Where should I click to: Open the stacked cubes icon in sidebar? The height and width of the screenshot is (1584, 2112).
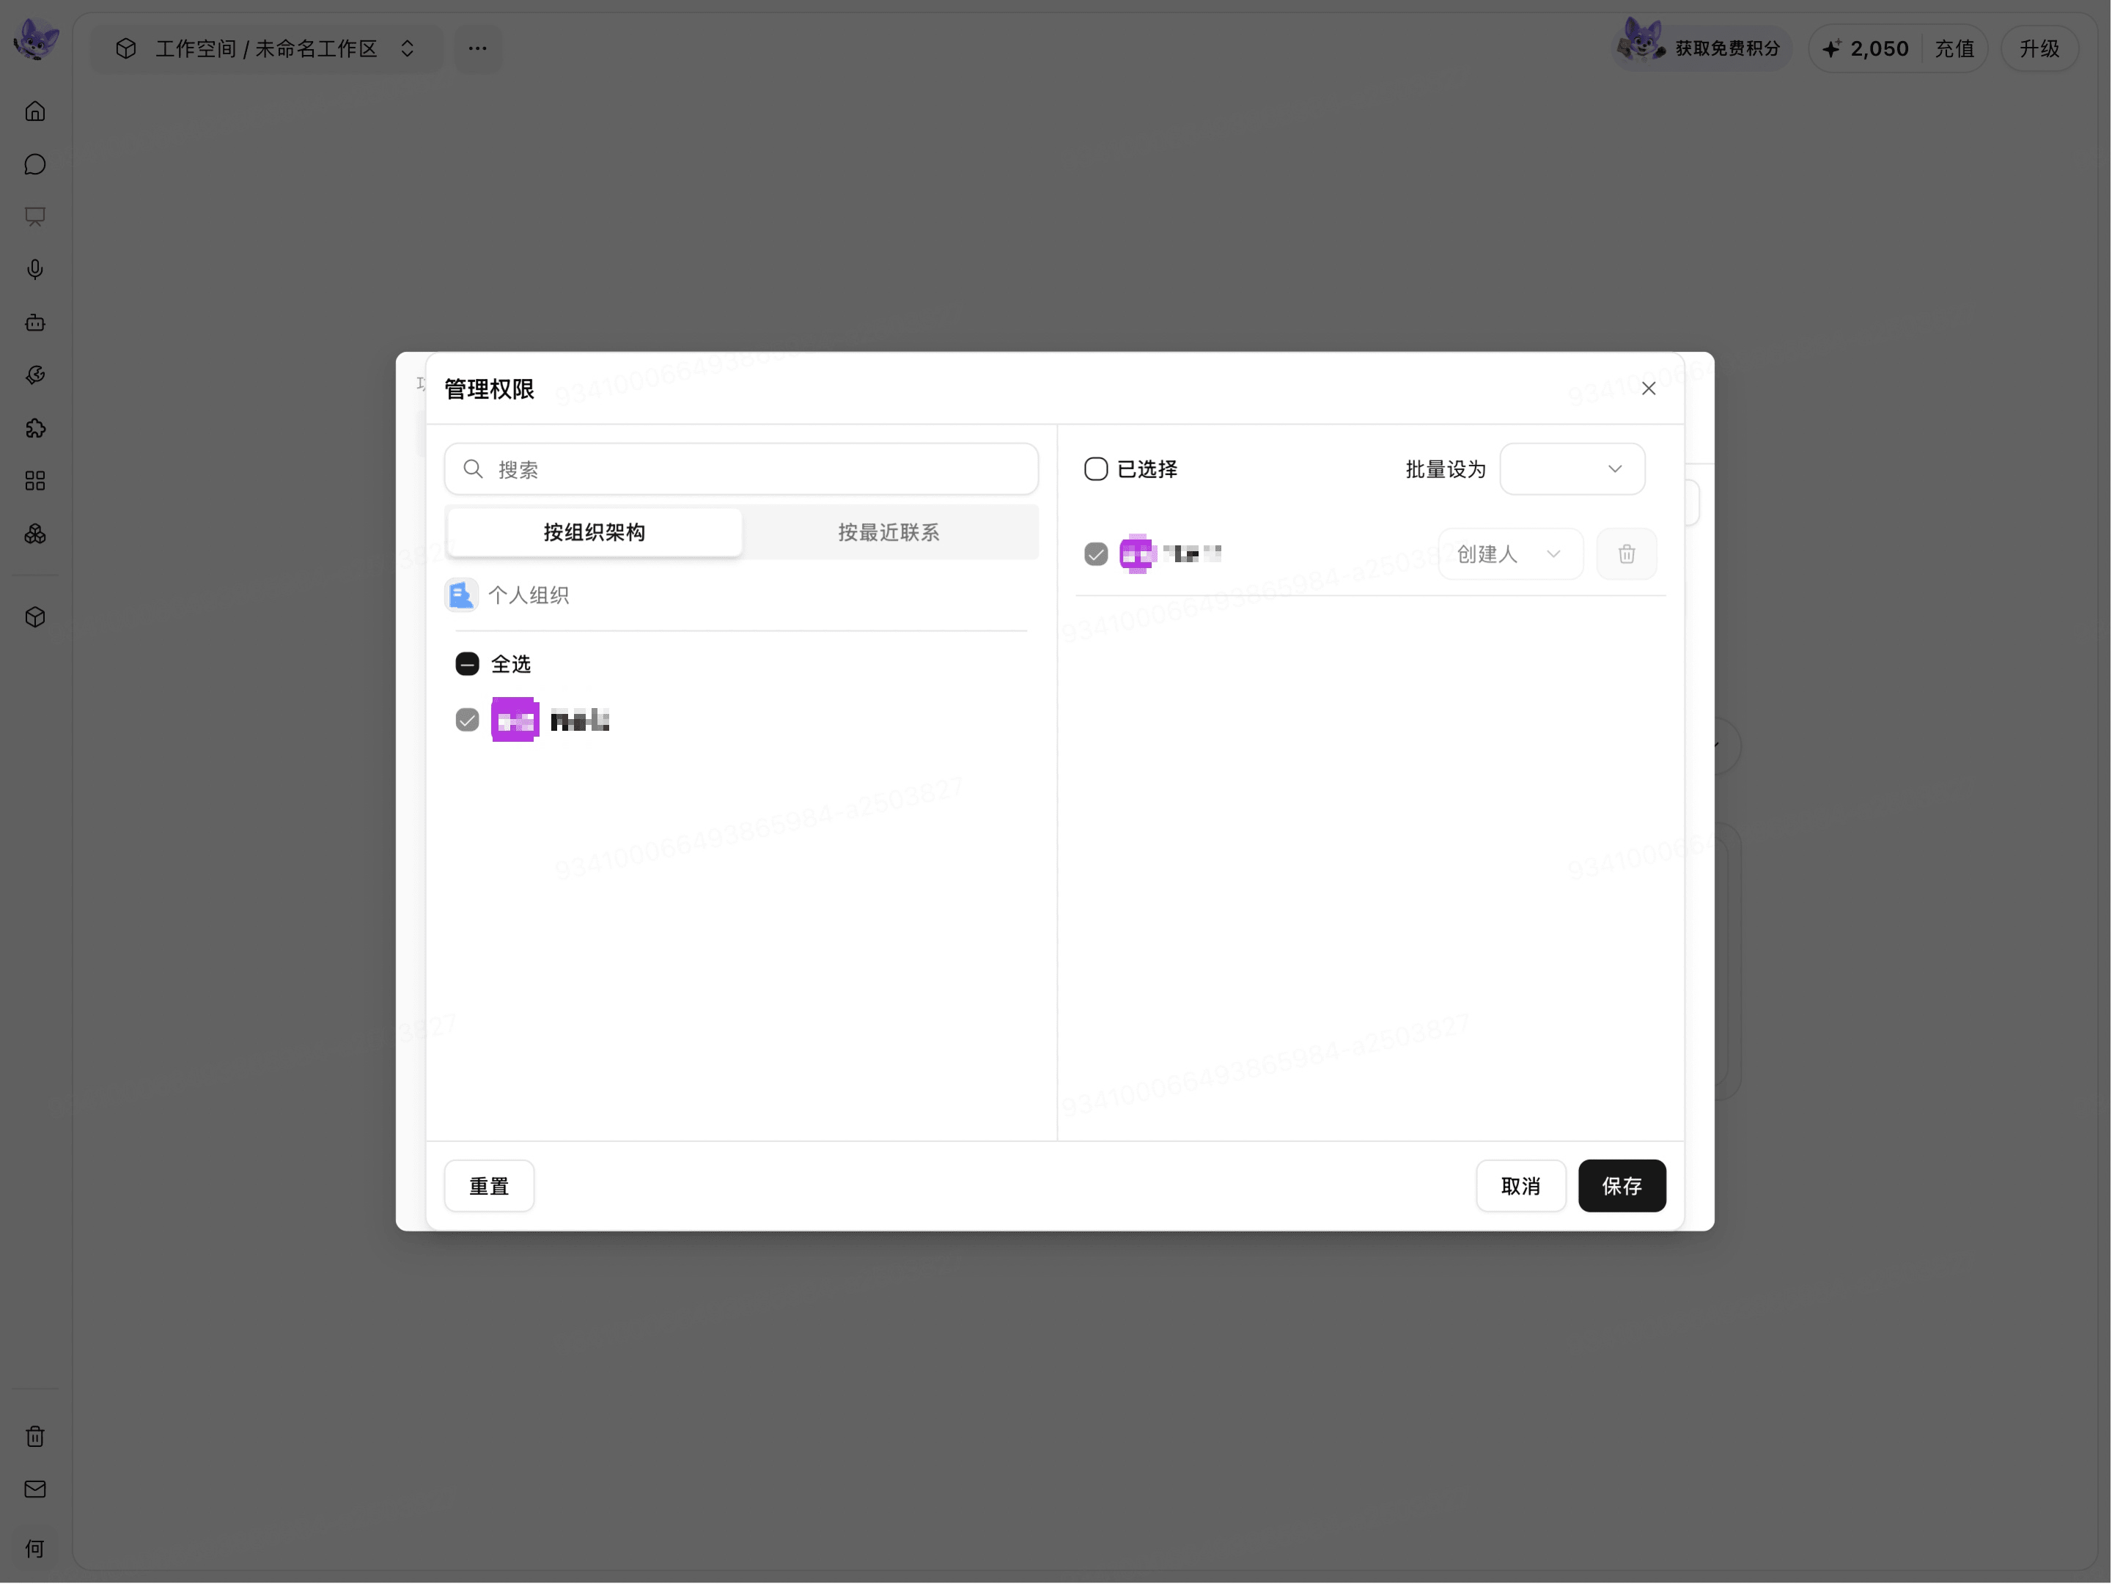pos(35,534)
